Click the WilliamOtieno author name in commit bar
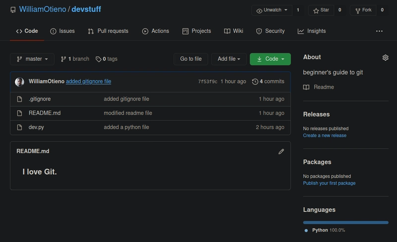Image resolution: width=397 pixels, height=242 pixels. point(47,81)
